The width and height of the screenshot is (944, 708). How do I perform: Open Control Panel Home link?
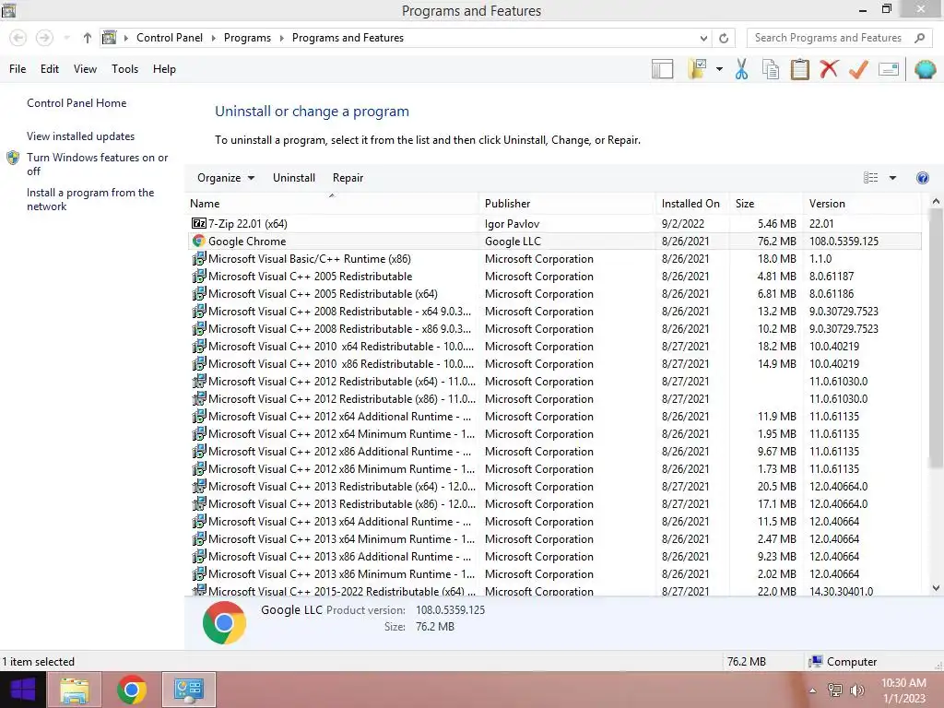(x=77, y=103)
